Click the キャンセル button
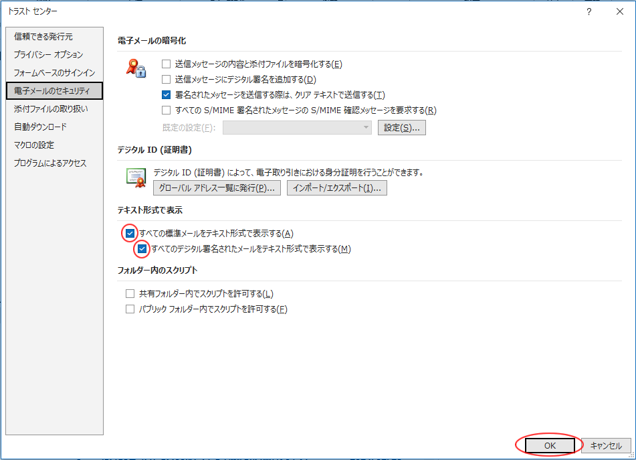This screenshot has width=636, height=460. (x=606, y=445)
